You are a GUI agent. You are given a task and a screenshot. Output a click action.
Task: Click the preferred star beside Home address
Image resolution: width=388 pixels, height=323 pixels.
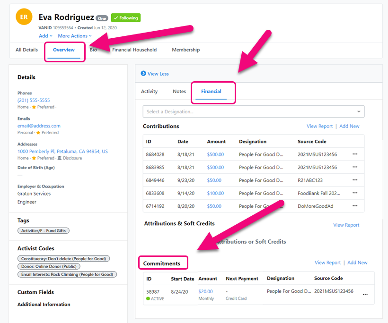(34, 158)
